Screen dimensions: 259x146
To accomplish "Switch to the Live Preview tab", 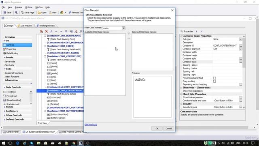I will pos(25,26).
